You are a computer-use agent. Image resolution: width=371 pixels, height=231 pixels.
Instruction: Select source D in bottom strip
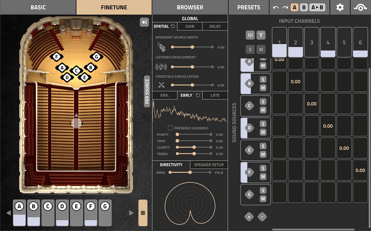62,213
